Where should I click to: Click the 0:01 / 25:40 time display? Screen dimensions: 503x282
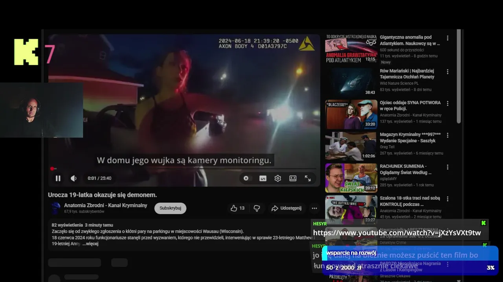[x=99, y=178]
